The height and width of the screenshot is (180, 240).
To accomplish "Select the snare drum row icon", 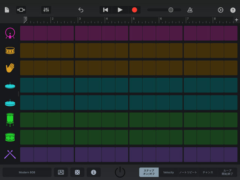I will tap(10, 51).
